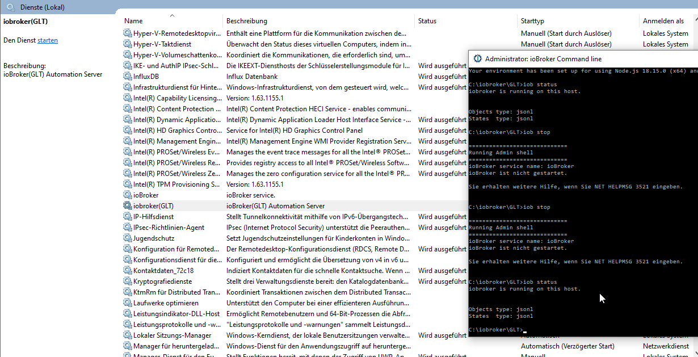Click the gear icon of KtmRm für Distributed Transaction

(x=127, y=292)
